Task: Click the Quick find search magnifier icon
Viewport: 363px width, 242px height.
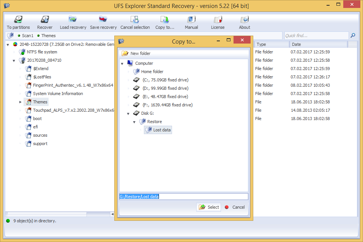Action: point(353,36)
